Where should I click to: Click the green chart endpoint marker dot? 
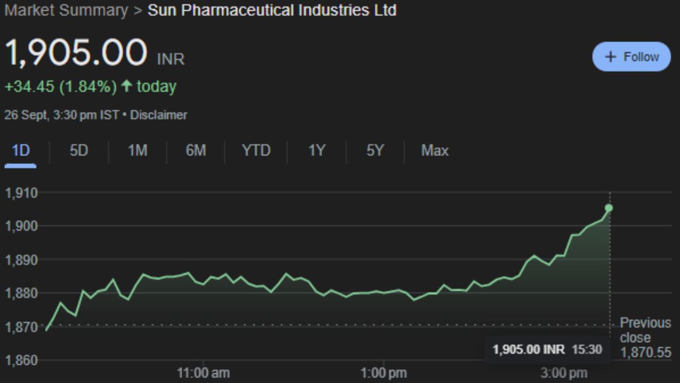coord(609,208)
